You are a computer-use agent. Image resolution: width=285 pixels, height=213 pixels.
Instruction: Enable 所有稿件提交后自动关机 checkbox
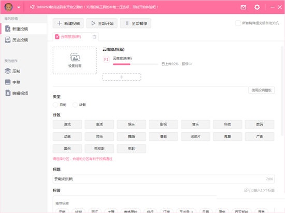tap(238, 23)
